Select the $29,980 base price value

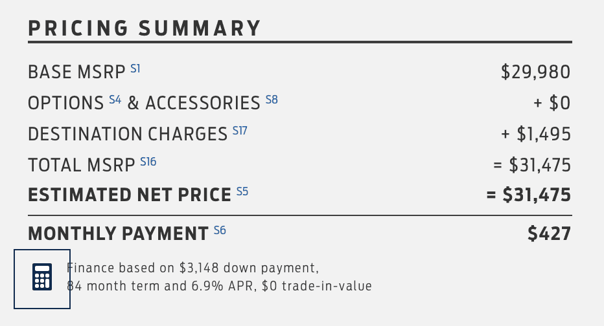tap(535, 72)
